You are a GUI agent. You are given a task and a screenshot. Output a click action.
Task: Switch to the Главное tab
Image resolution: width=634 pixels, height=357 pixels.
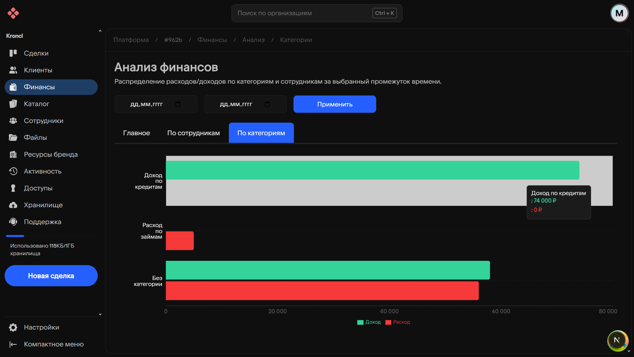136,133
